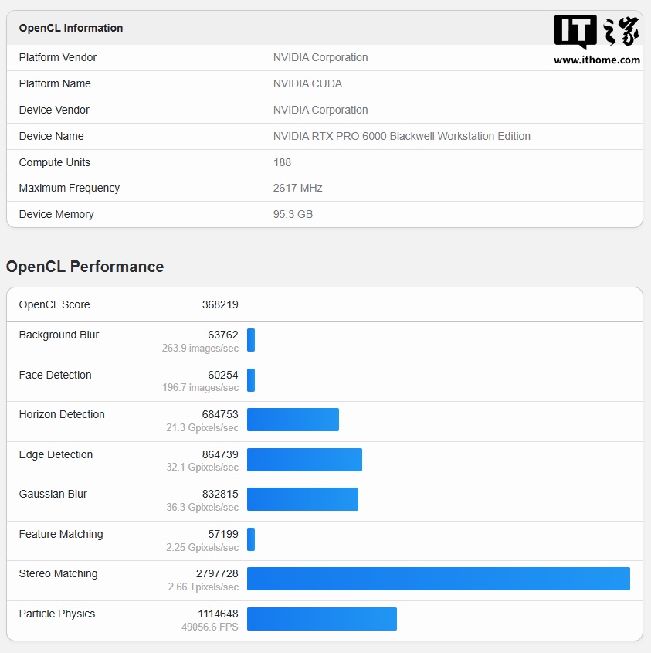651x653 pixels.
Task: Click the Feature Matching score bar
Action: point(251,539)
